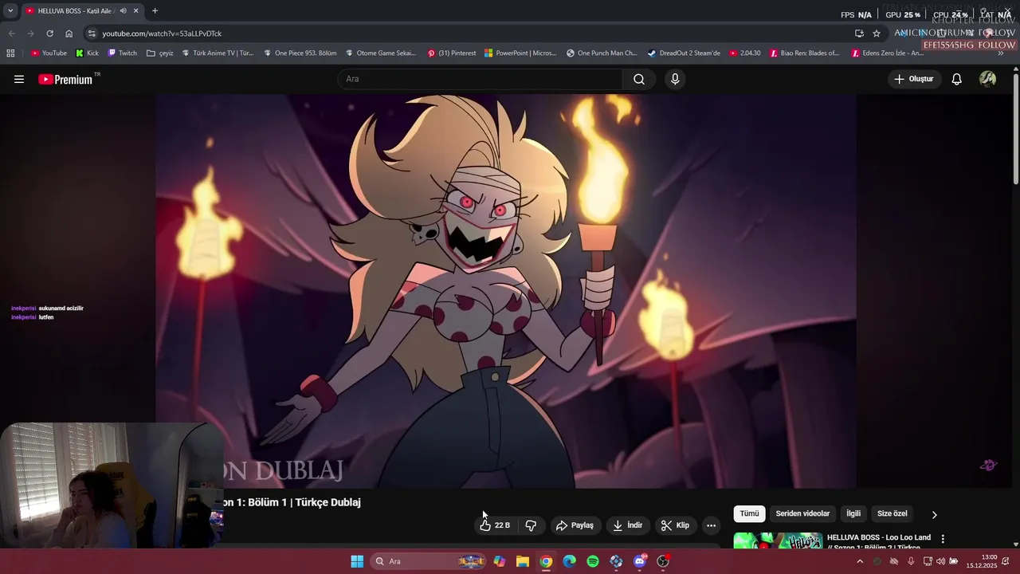The width and height of the screenshot is (1020, 574).
Task: View site information icon in address bar
Action: click(x=92, y=33)
